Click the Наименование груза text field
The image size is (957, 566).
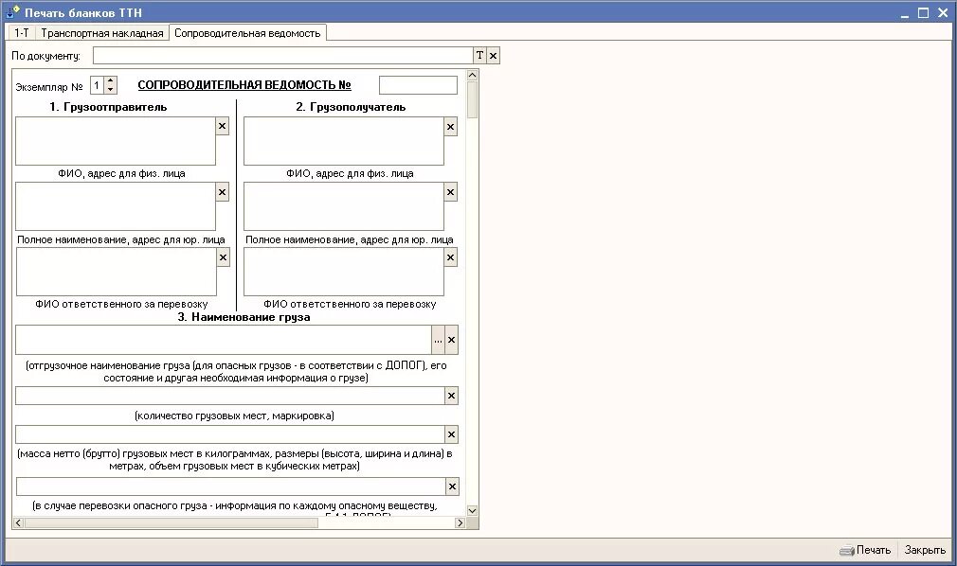coord(224,341)
